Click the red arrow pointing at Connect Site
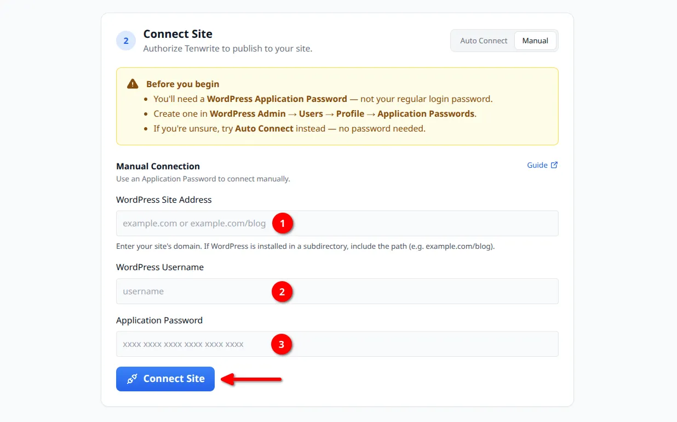 [252, 379]
